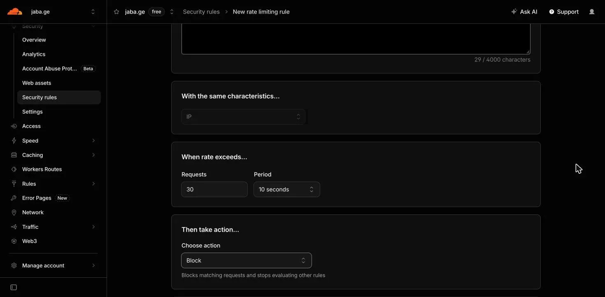The image size is (605, 297).
Task: Open Access page
Action: tap(31, 126)
